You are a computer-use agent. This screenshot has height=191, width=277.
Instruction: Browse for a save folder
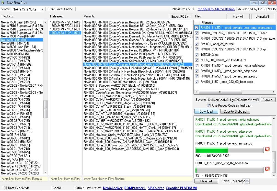point(268,100)
